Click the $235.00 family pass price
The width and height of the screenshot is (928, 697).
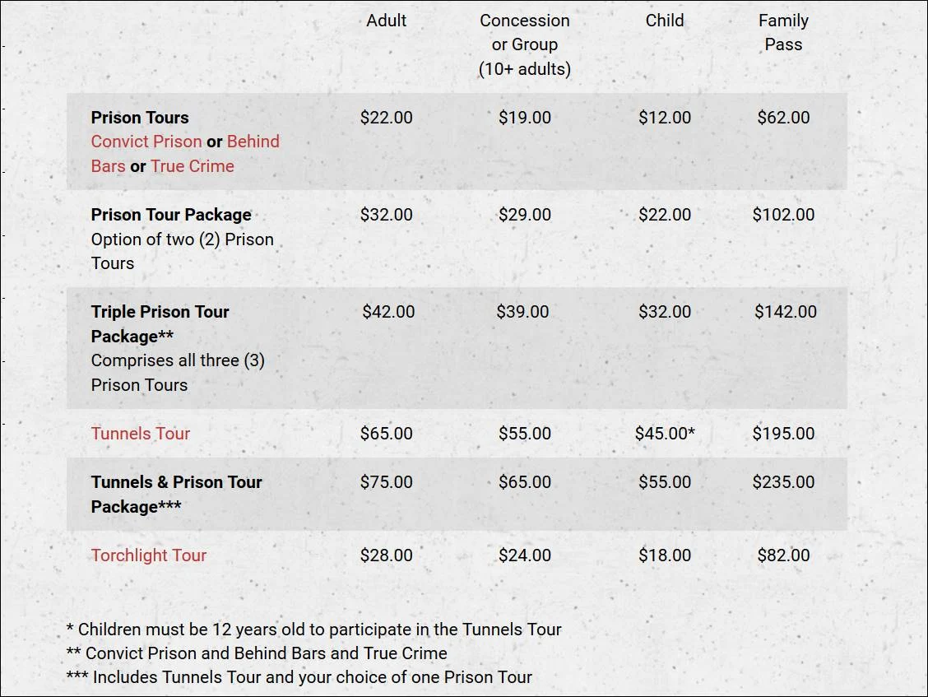(783, 482)
